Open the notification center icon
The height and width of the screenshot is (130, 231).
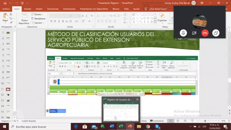[x=225, y=127]
